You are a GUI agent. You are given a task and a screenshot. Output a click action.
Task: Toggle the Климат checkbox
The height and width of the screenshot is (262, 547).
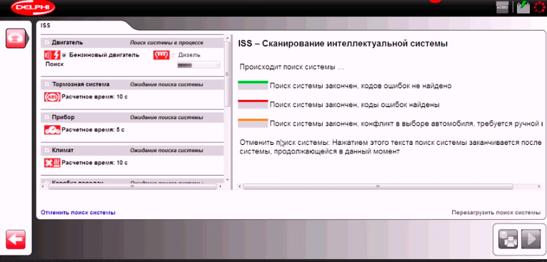pyautogui.click(x=46, y=151)
